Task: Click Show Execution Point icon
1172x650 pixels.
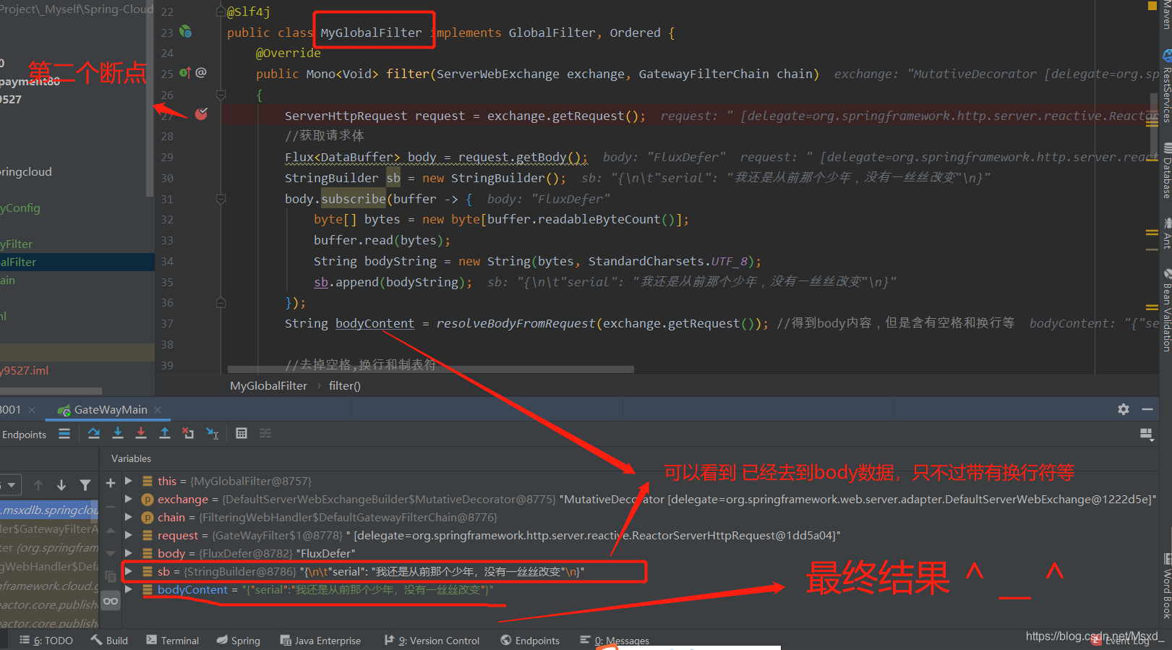Action: click(x=64, y=434)
